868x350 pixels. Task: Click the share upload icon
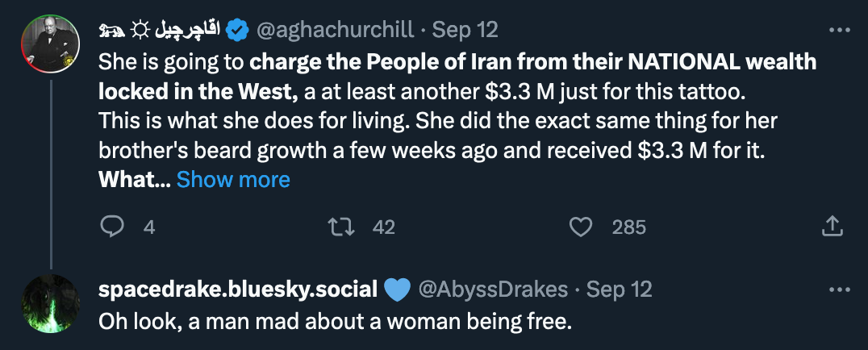[832, 227]
